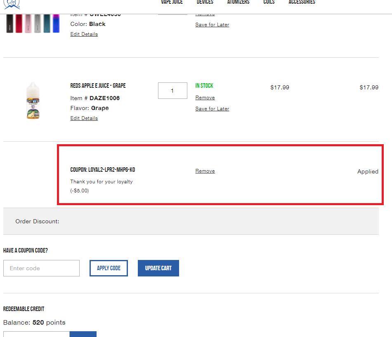
Task: Open the Atomizers menu
Action: point(238,2)
